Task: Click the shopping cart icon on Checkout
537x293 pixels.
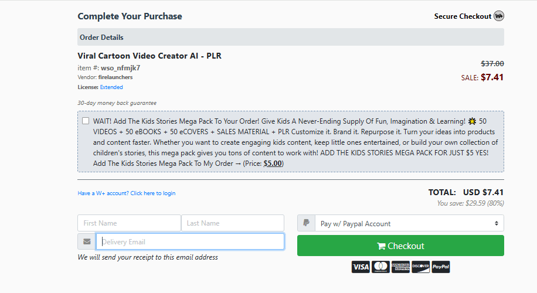Action: pos(381,246)
